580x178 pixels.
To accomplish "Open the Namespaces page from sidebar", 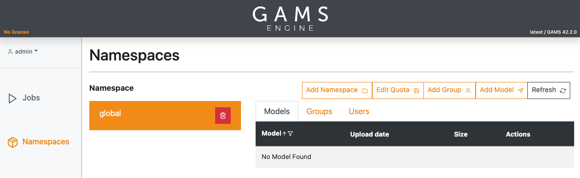I will 39,142.
